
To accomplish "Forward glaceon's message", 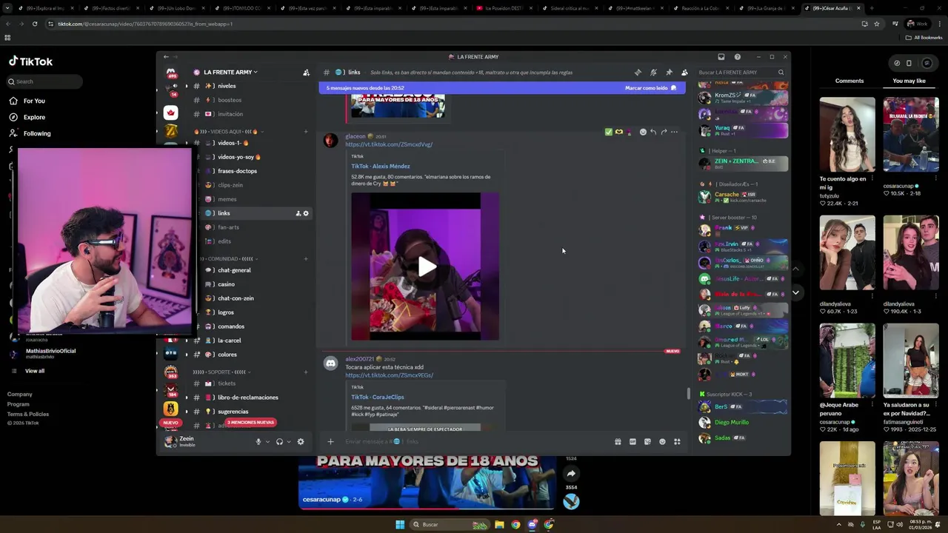I will point(664,132).
